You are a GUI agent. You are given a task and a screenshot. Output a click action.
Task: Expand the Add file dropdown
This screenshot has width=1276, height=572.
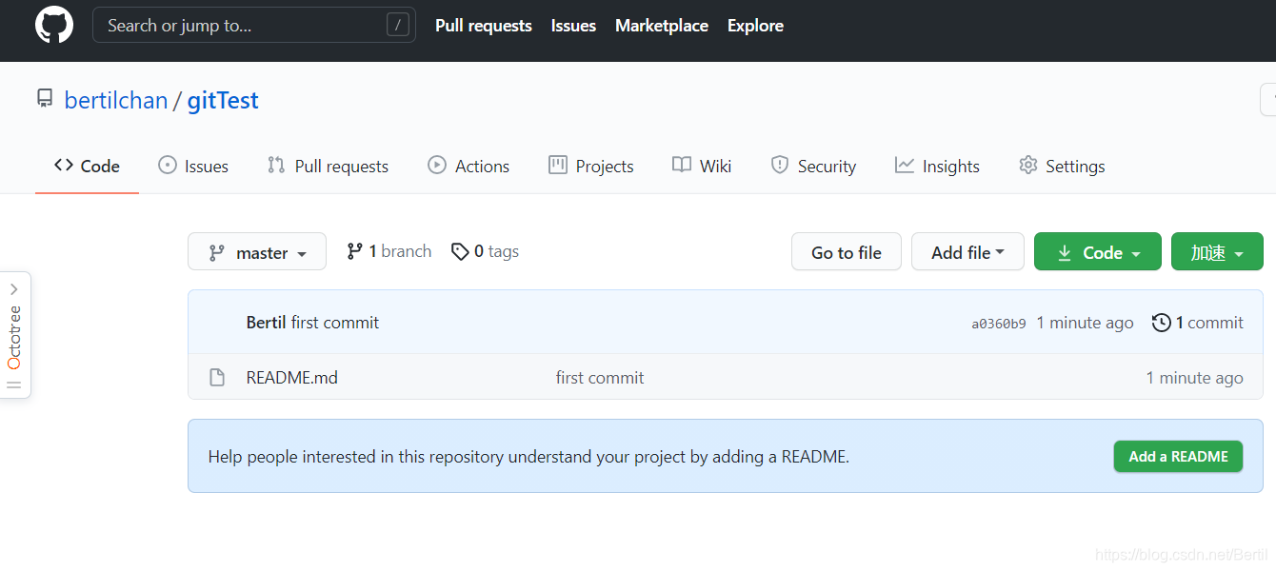pos(967,251)
